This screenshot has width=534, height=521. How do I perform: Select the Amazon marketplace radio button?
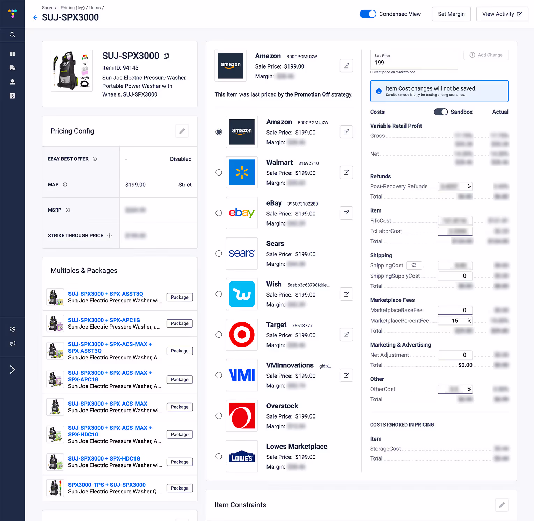[x=219, y=132]
